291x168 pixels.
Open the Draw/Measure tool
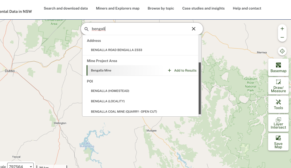(x=278, y=86)
